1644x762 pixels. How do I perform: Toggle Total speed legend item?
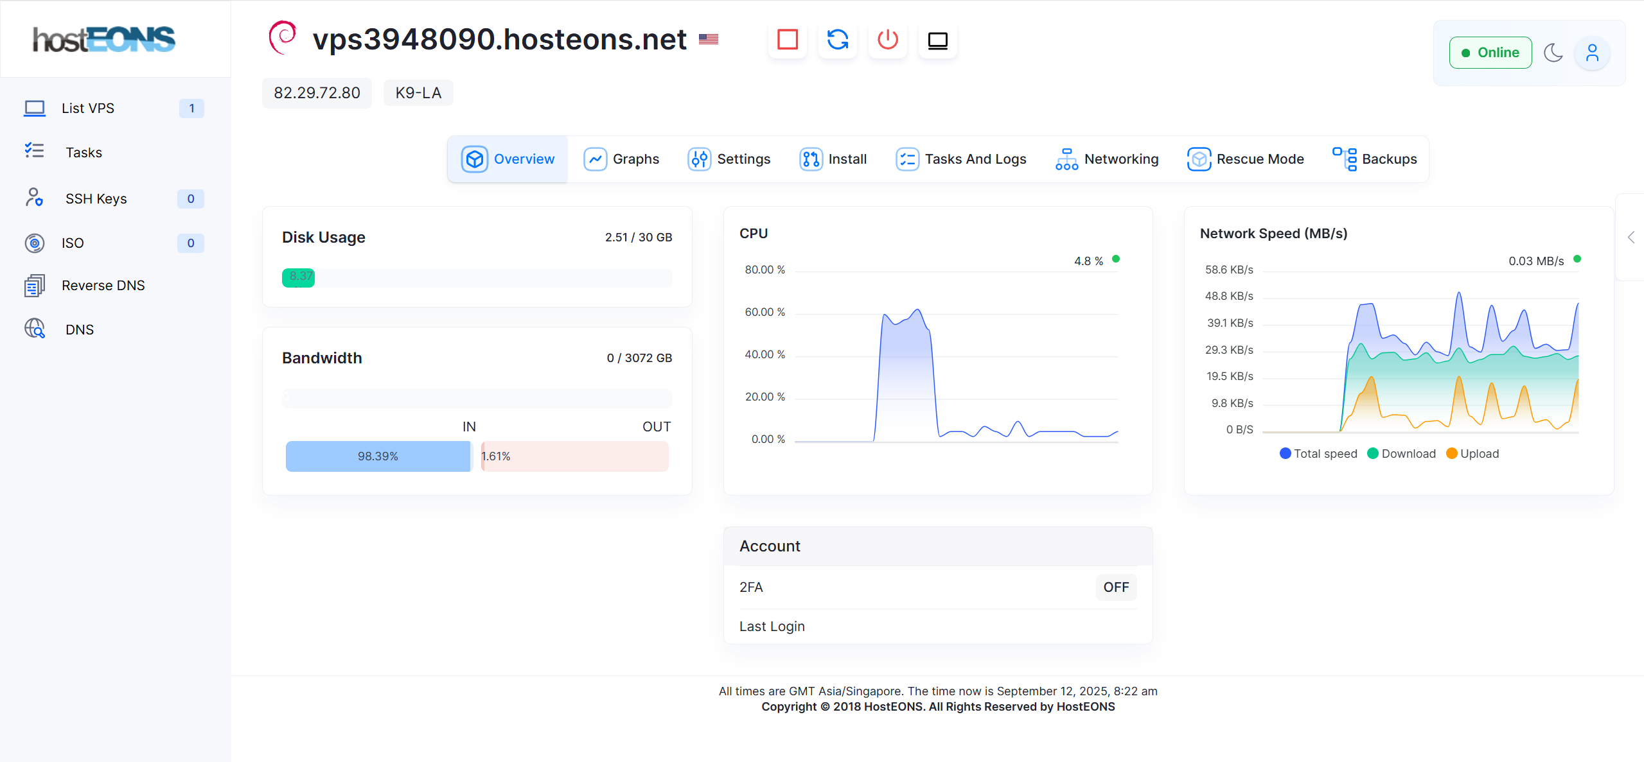pyautogui.click(x=1318, y=454)
